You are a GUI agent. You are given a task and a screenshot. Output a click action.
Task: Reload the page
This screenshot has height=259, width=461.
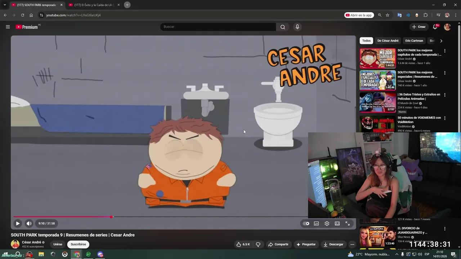[22, 15]
